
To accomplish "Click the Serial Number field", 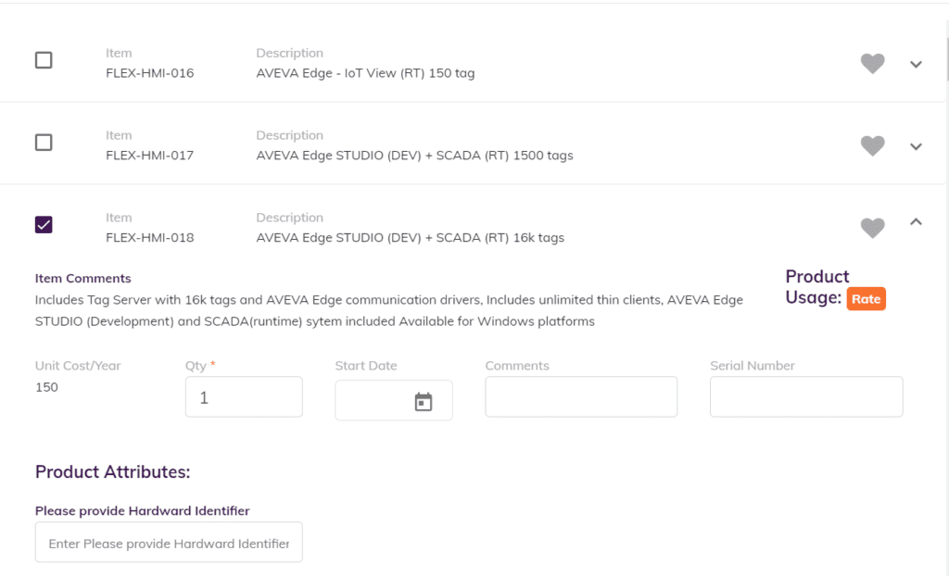I will coord(805,397).
